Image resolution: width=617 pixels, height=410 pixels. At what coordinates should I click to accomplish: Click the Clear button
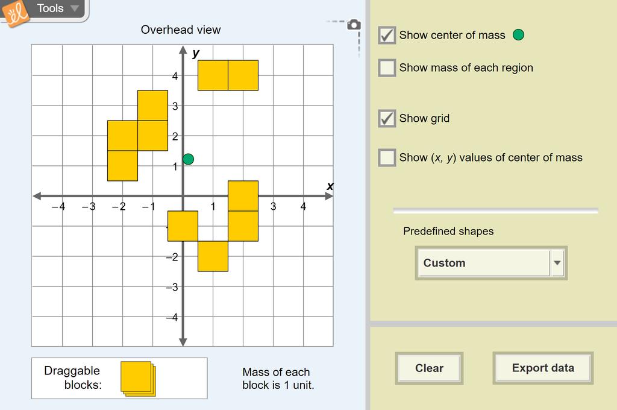[429, 368]
